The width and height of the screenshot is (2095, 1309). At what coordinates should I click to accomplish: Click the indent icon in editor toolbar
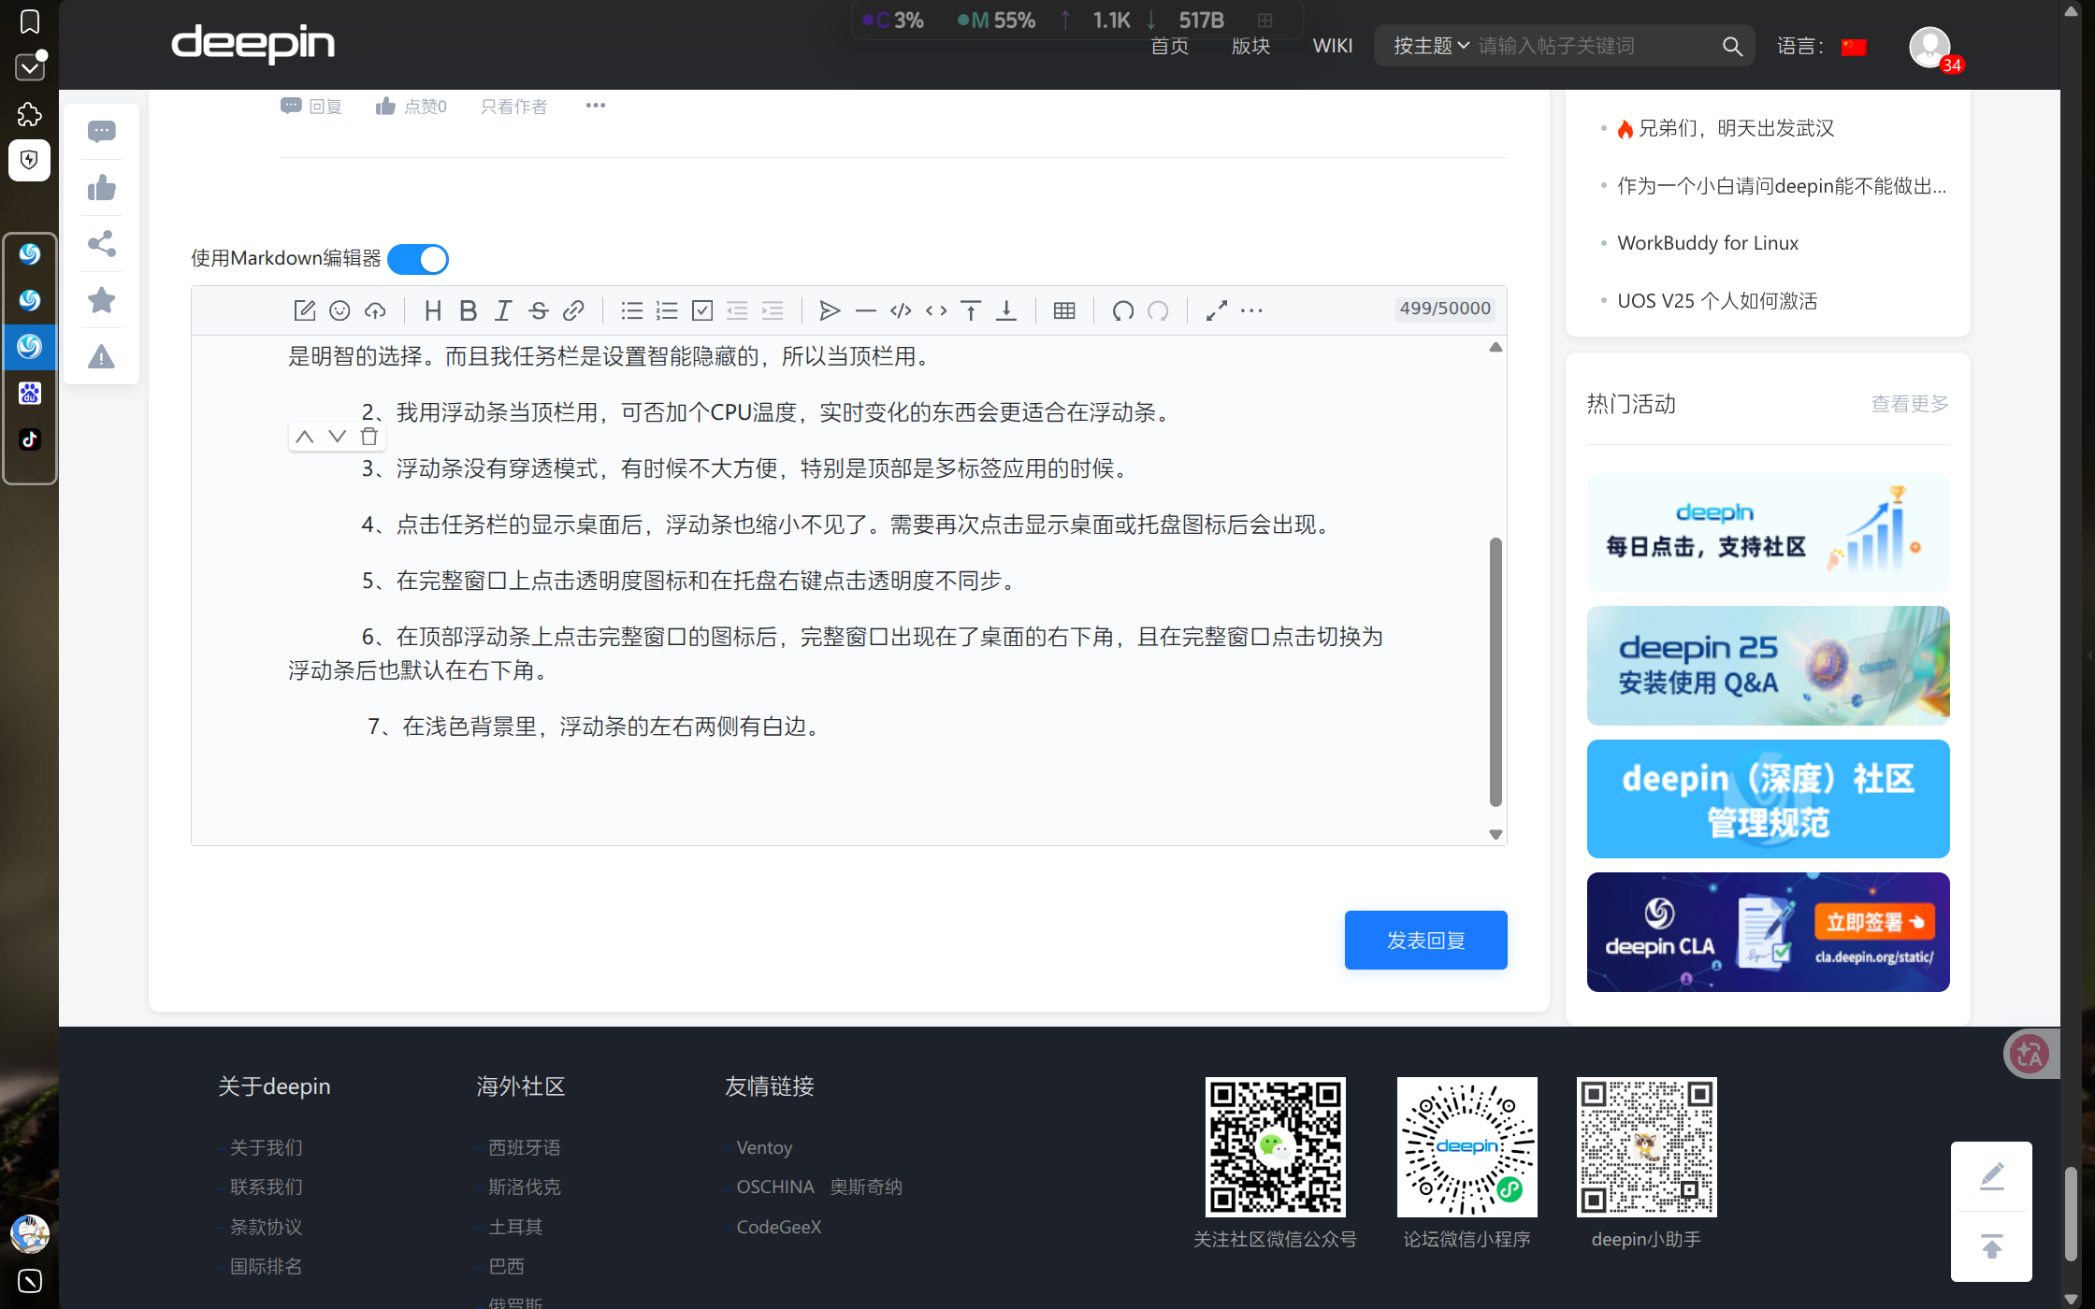773,310
